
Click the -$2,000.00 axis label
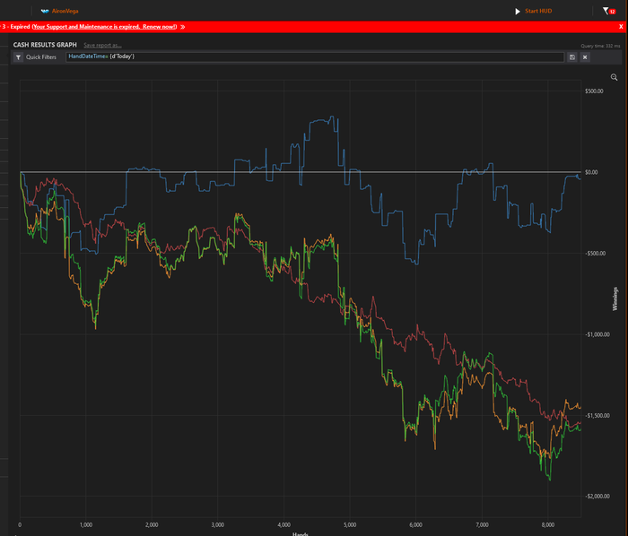coord(597,497)
